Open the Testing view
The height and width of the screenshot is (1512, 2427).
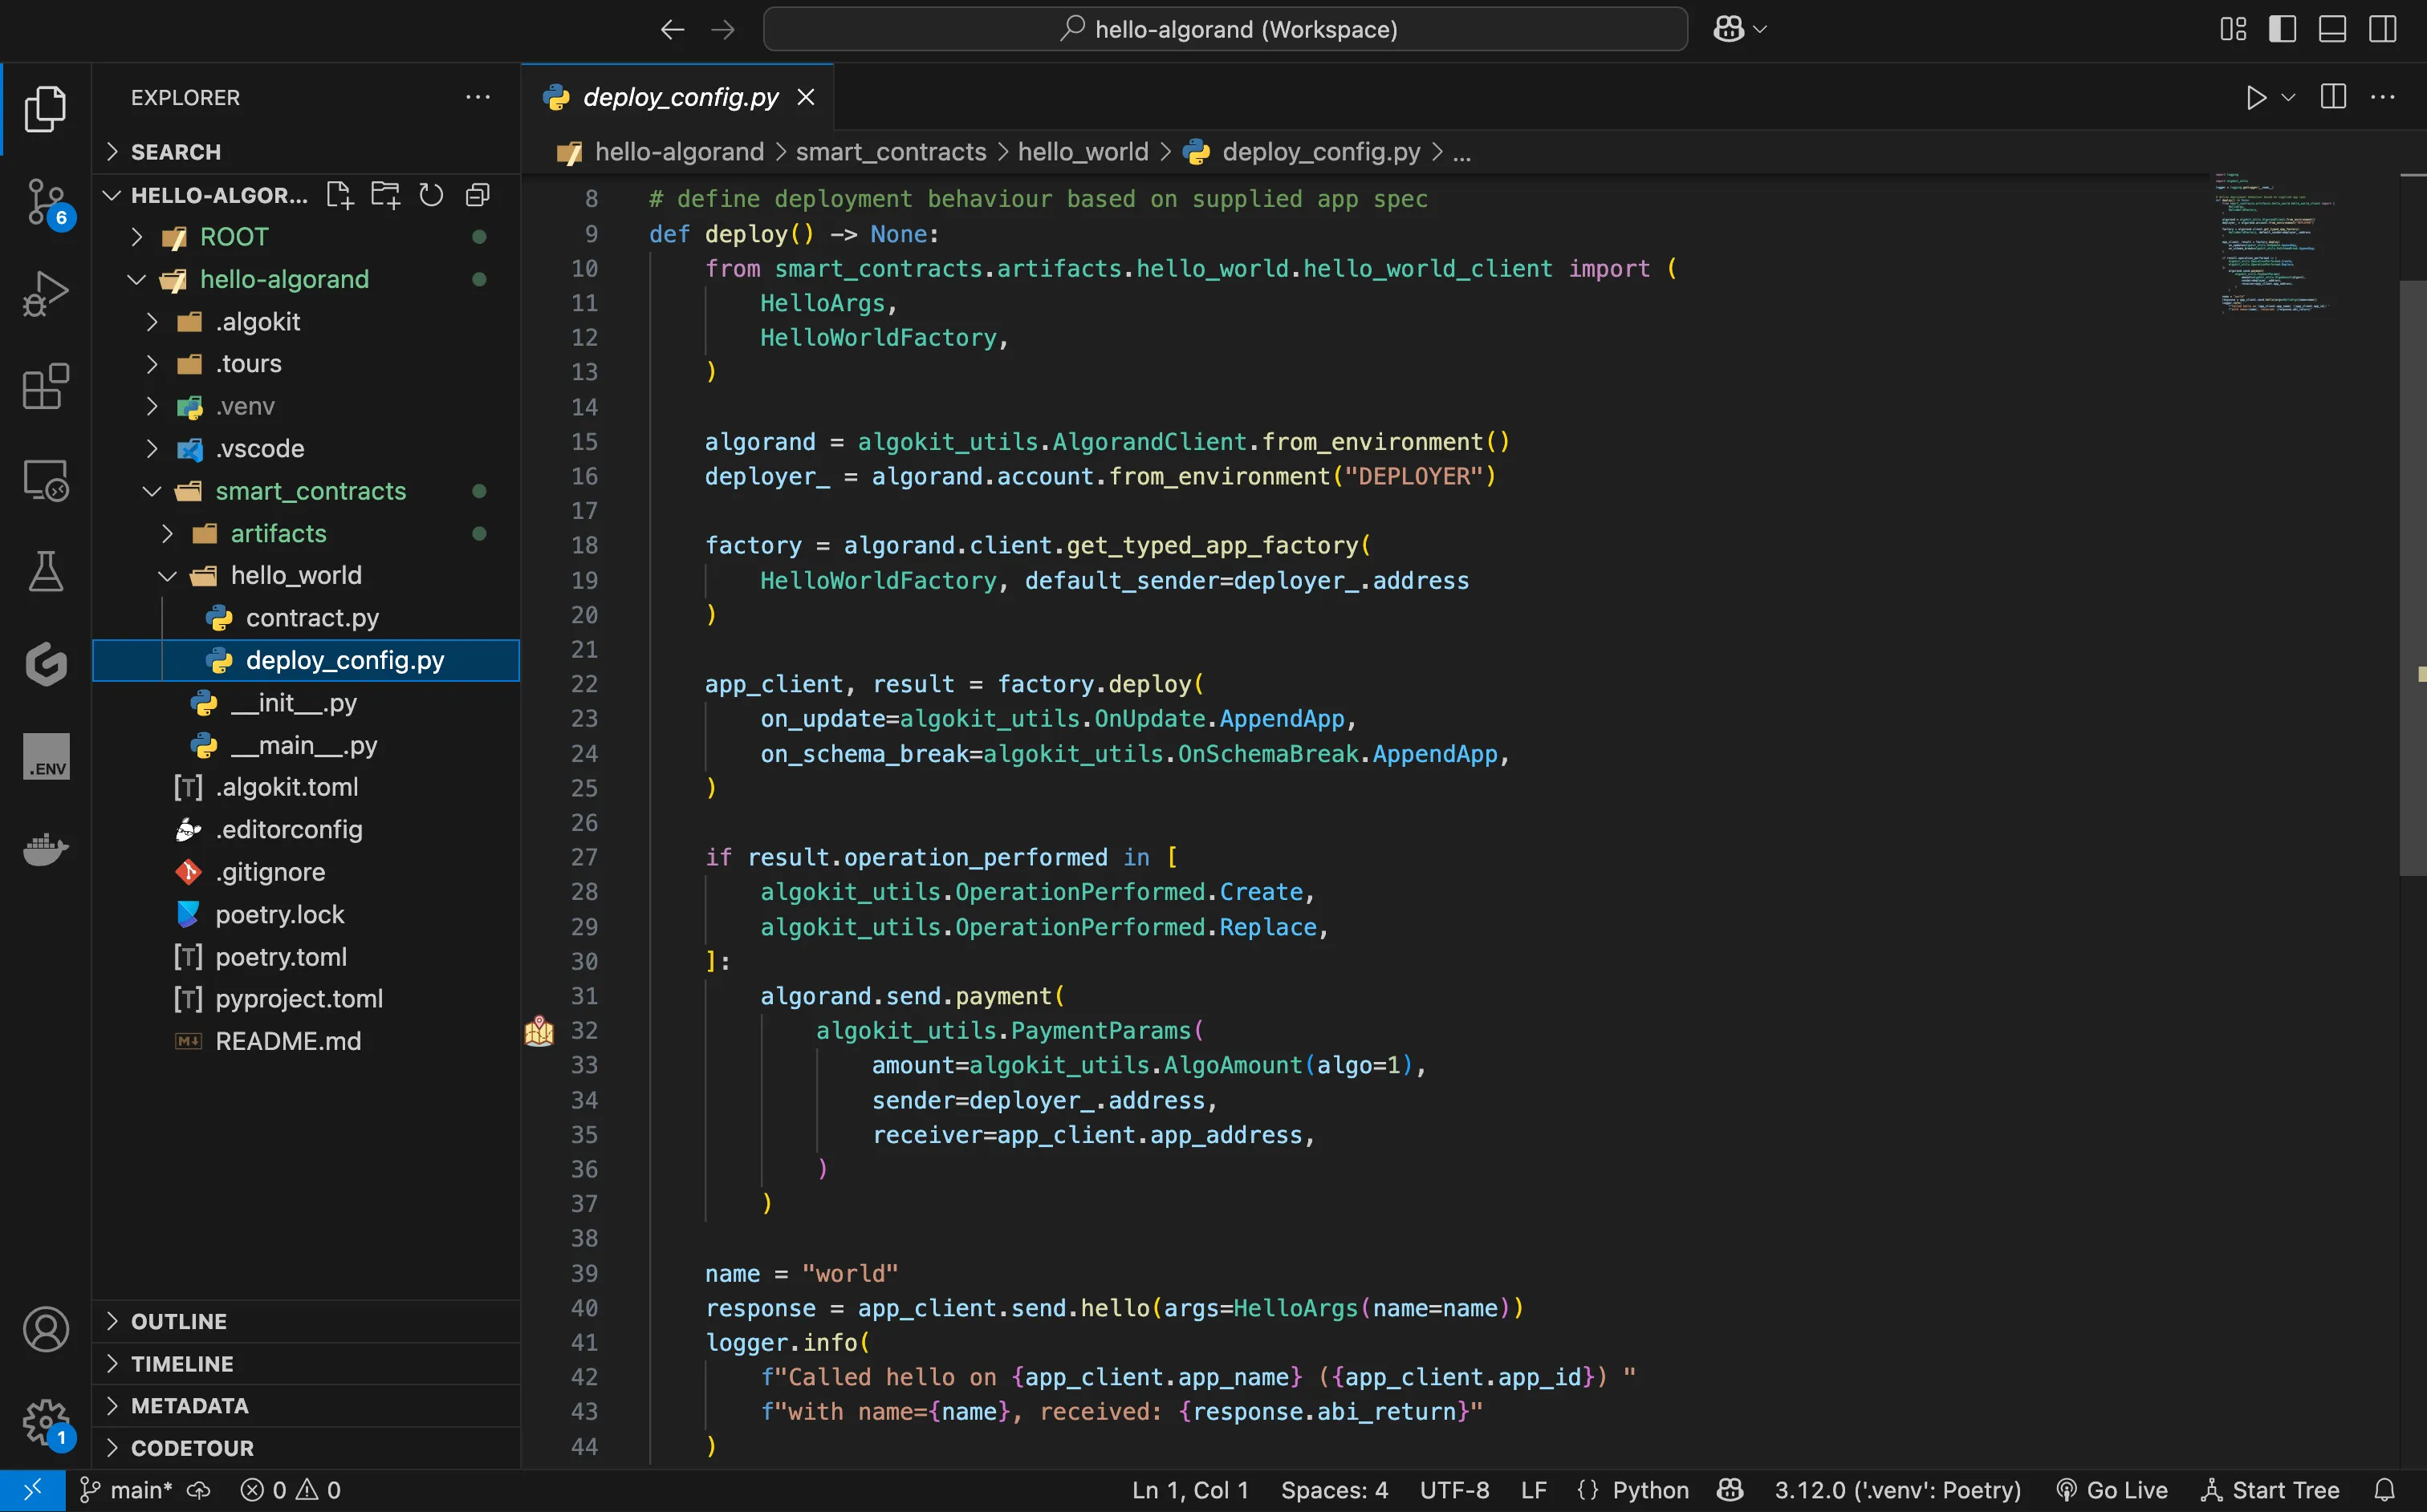45,572
